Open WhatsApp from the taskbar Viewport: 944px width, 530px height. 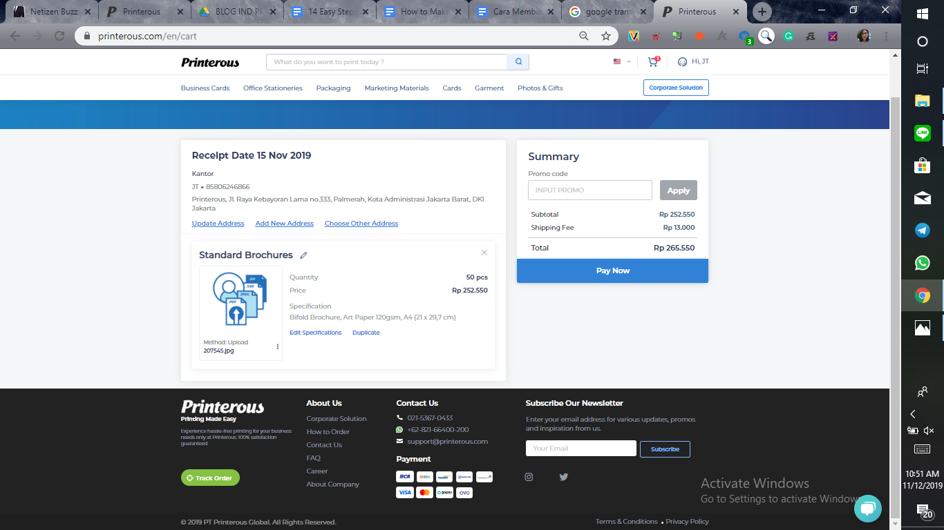coord(923,263)
